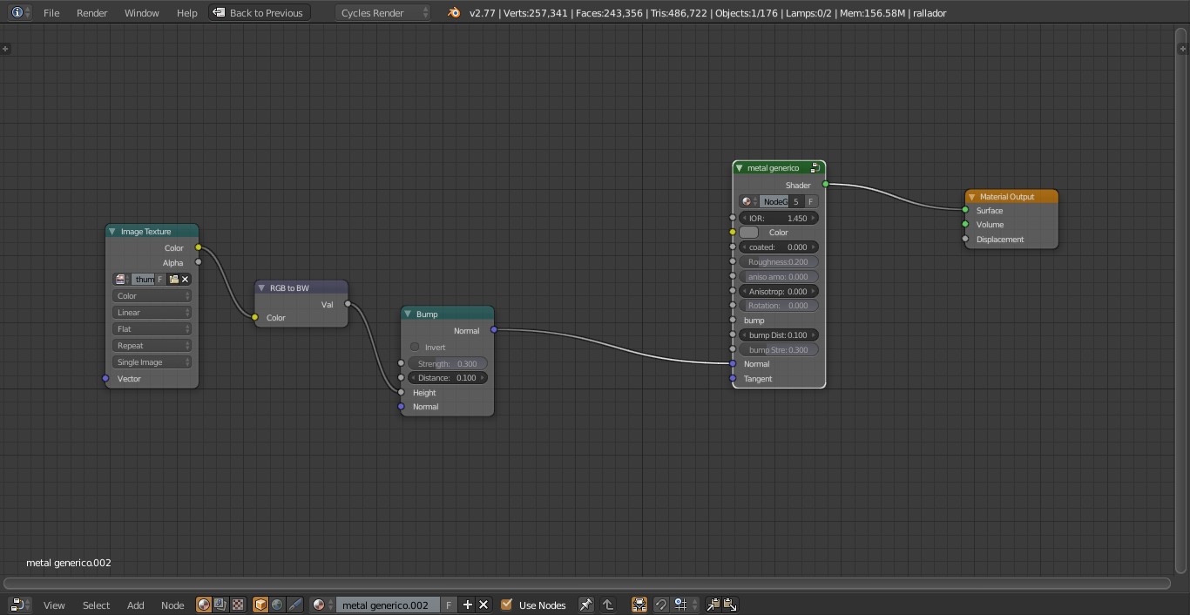Open the node editor type selector icon
Viewport: 1190px width, 615px height.
click(20, 605)
